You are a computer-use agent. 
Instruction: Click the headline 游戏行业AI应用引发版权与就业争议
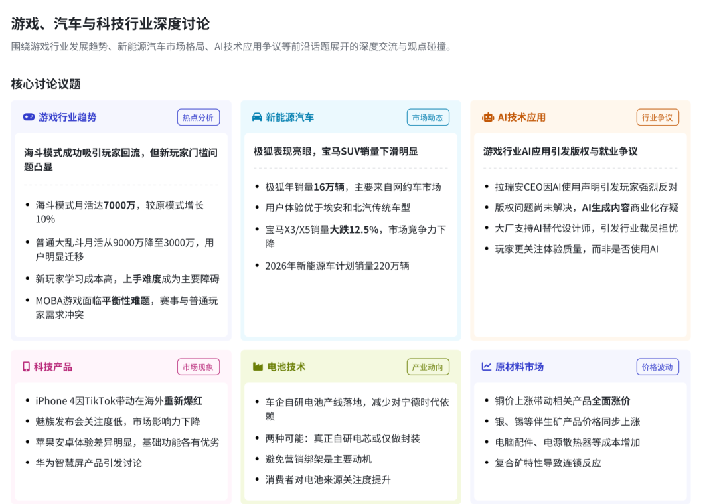(560, 151)
